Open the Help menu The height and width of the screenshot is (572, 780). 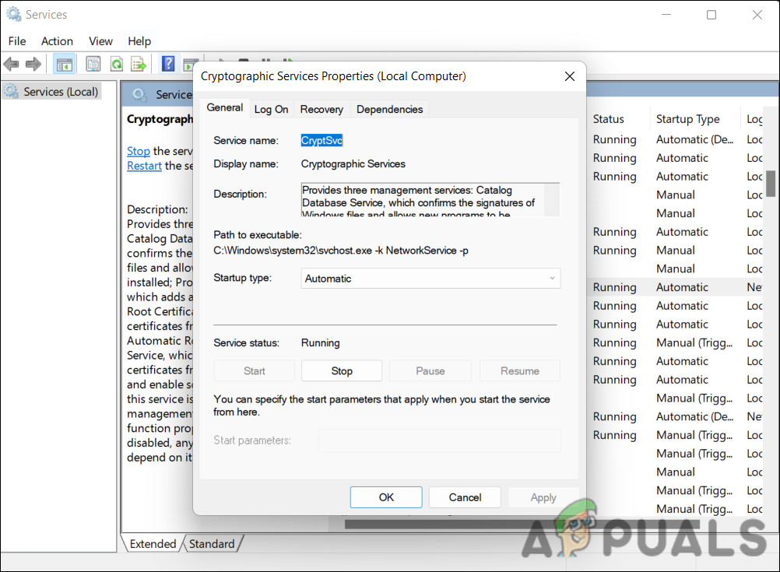coord(139,41)
